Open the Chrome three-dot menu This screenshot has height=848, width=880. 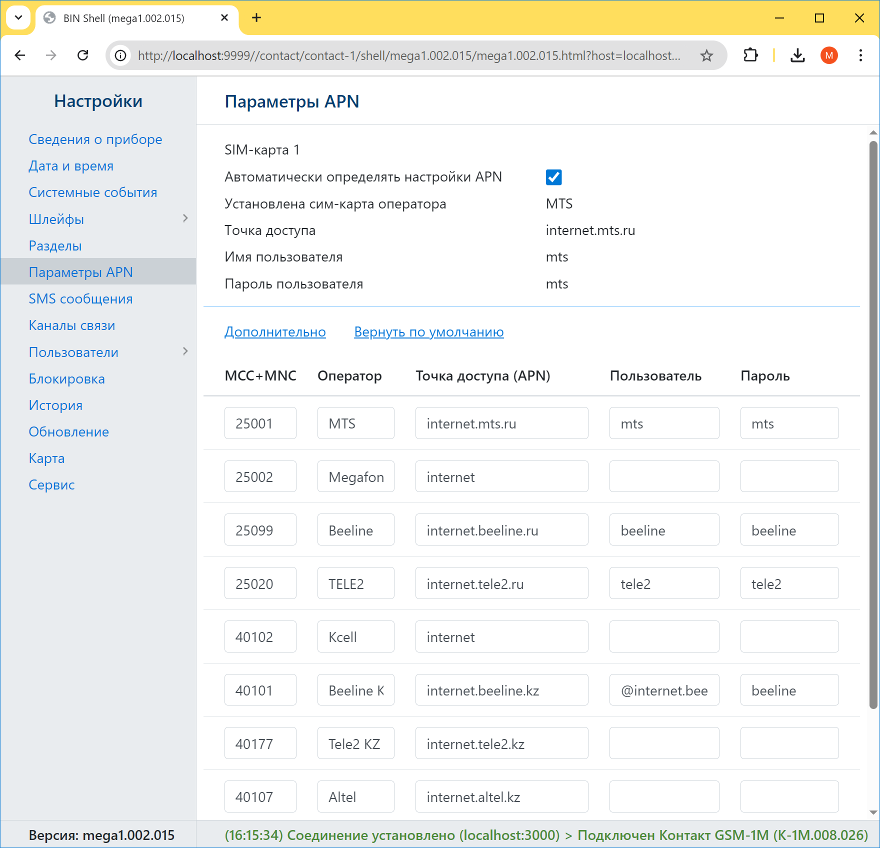(860, 55)
